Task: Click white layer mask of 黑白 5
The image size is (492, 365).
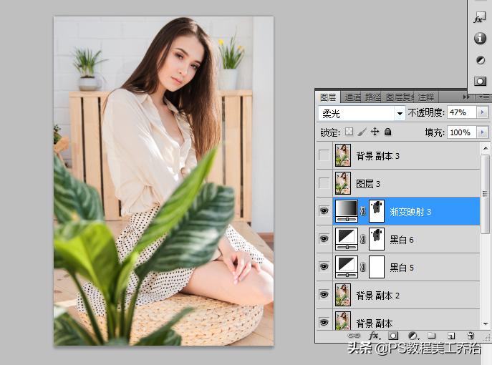Action: coord(377,267)
